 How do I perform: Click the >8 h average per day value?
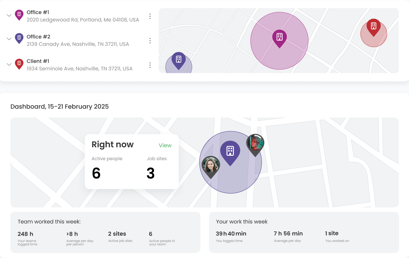pos(72,234)
